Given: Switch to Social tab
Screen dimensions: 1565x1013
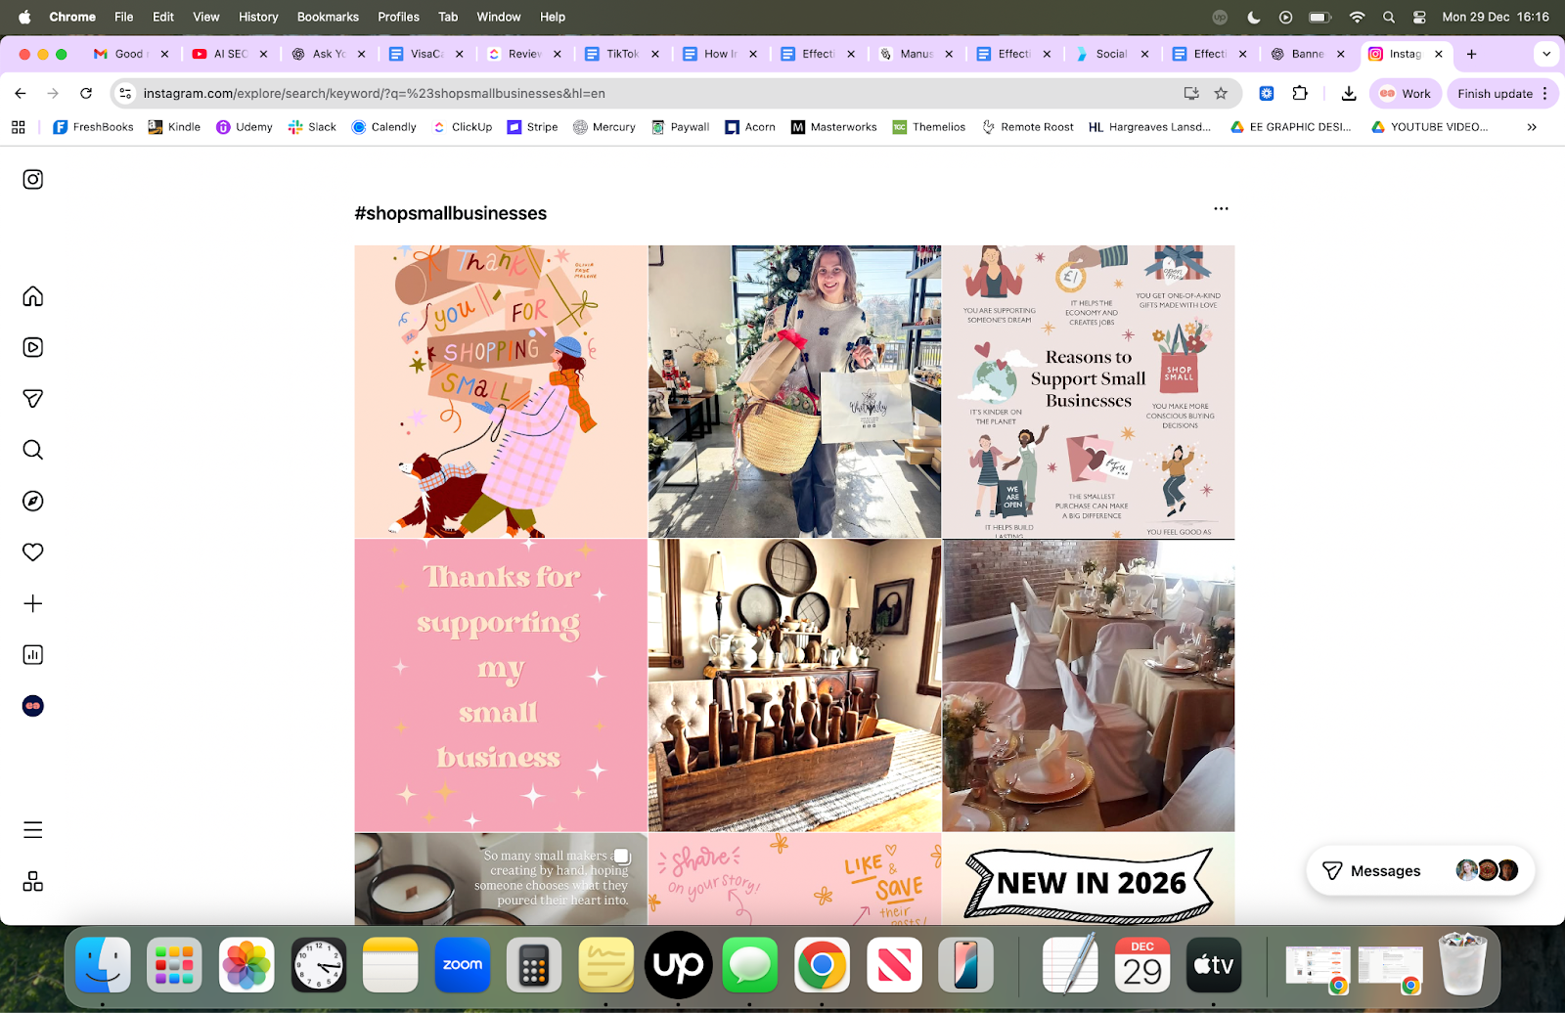Looking at the screenshot, I should tap(1109, 54).
